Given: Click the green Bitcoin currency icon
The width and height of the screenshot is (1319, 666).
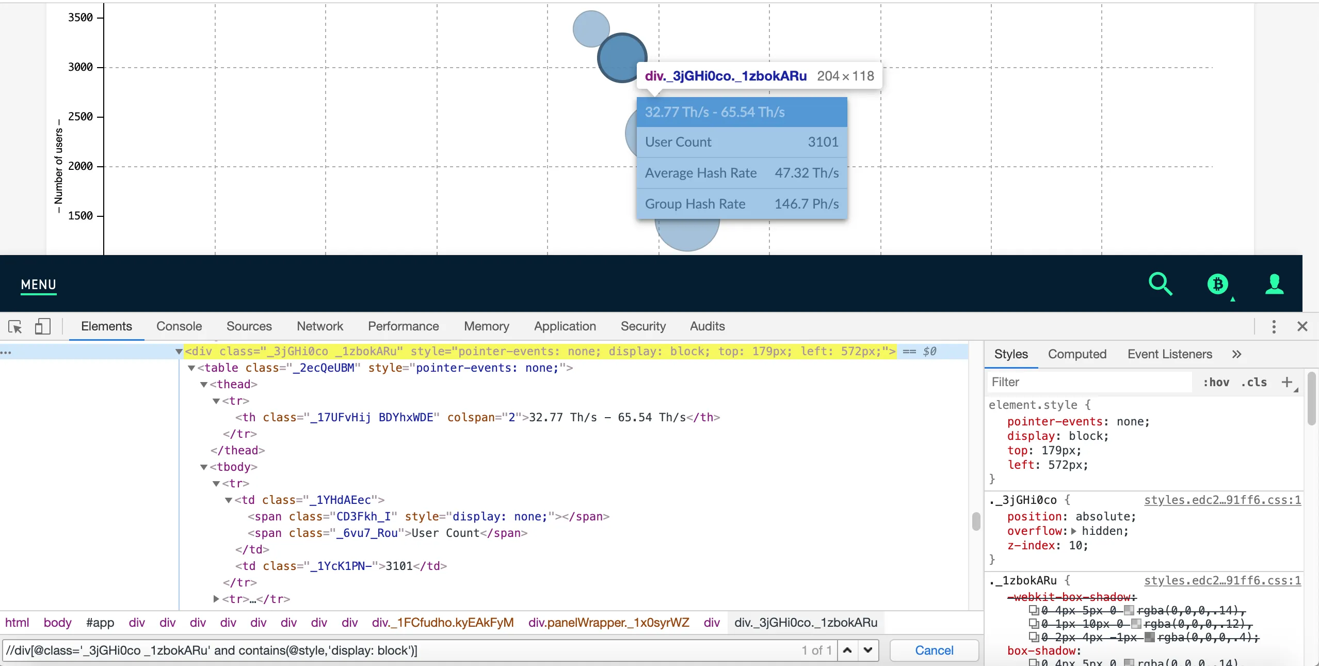Looking at the screenshot, I should click(x=1218, y=284).
